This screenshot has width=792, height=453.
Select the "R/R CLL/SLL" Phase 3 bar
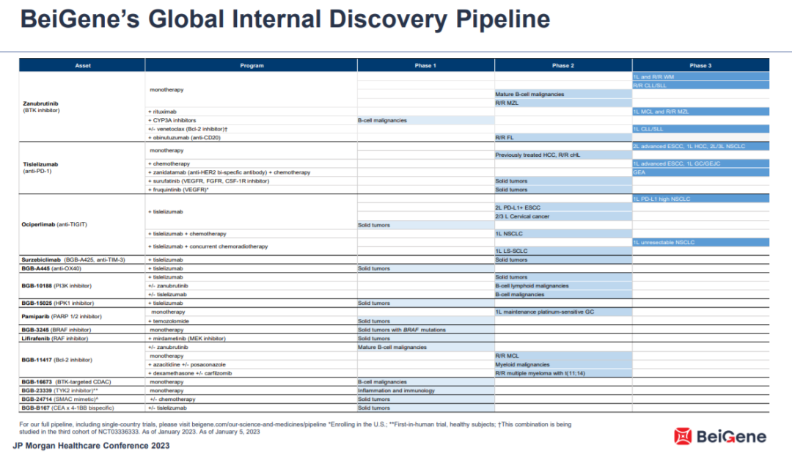[x=700, y=85]
